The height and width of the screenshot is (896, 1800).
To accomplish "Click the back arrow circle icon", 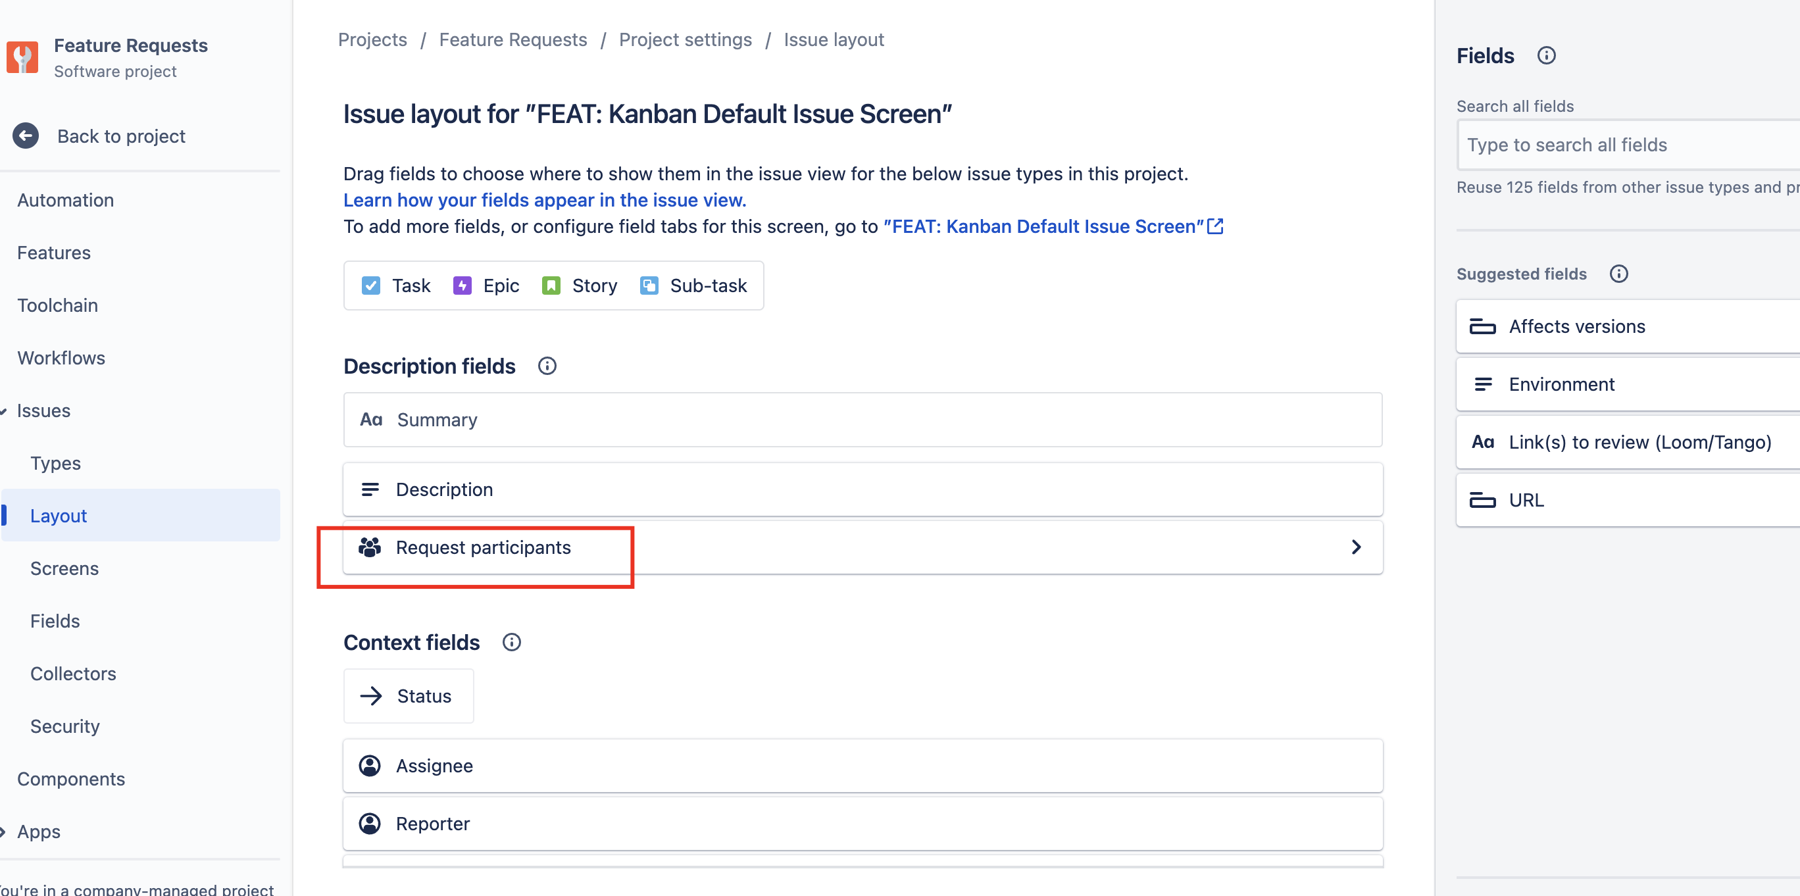I will pos(26,136).
